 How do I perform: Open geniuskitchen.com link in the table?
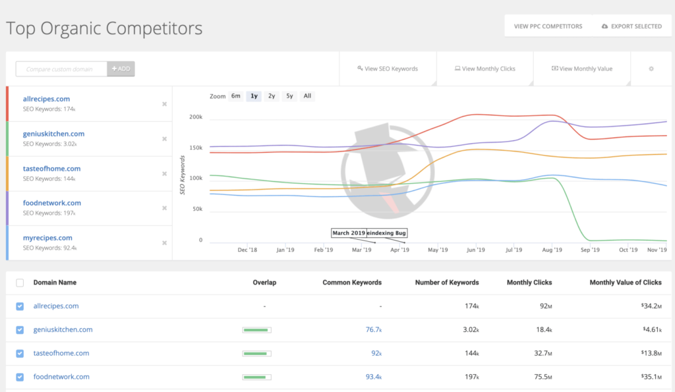coord(63,329)
